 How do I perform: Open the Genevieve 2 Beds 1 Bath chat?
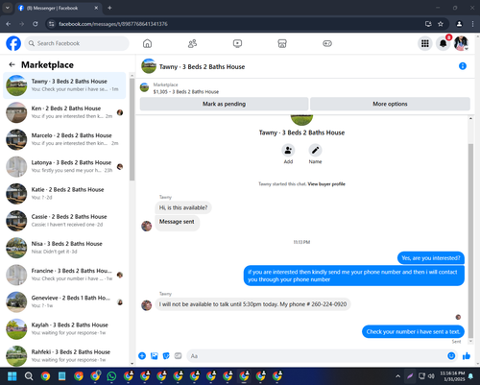click(65, 301)
